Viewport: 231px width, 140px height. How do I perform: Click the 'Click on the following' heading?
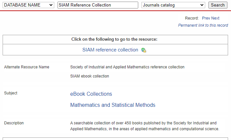click(x=114, y=39)
